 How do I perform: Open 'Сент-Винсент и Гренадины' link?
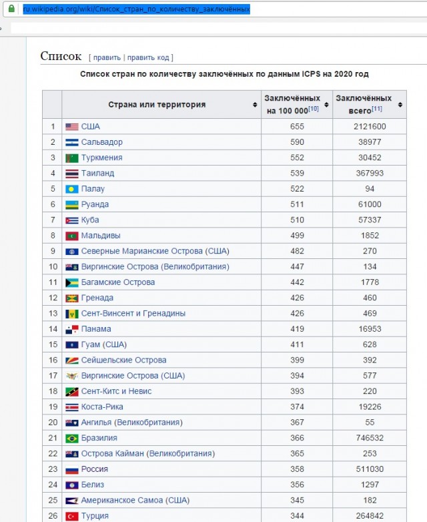[133, 314]
